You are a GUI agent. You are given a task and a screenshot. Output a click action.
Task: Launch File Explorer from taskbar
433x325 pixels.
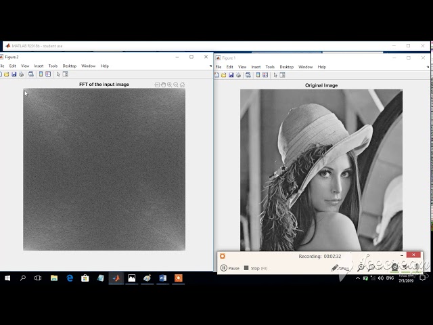pos(54,278)
